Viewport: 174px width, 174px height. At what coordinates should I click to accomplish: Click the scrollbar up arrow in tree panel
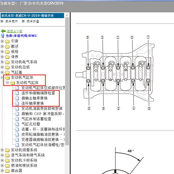coord(67,15)
